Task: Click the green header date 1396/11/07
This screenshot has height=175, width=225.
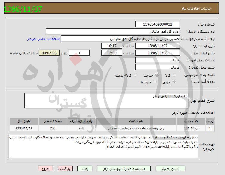Action: [23, 9]
